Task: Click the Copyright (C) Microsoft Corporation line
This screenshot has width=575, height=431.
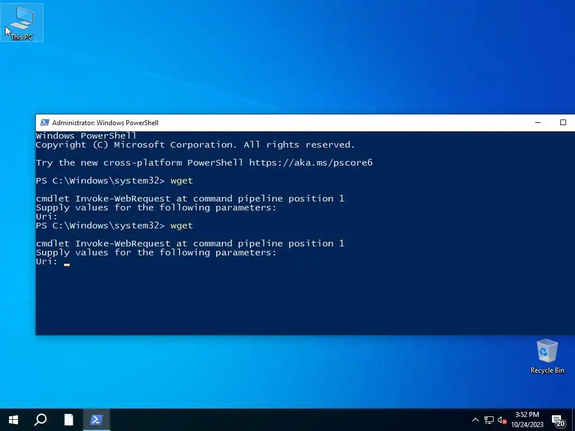Action: pos(195,145)
